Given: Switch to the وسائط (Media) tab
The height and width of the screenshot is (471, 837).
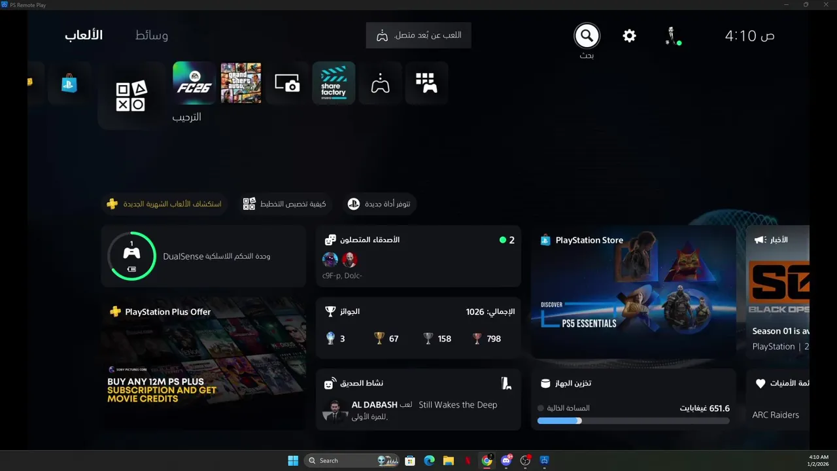Looking at the screenshot, I should click(152, 35).
